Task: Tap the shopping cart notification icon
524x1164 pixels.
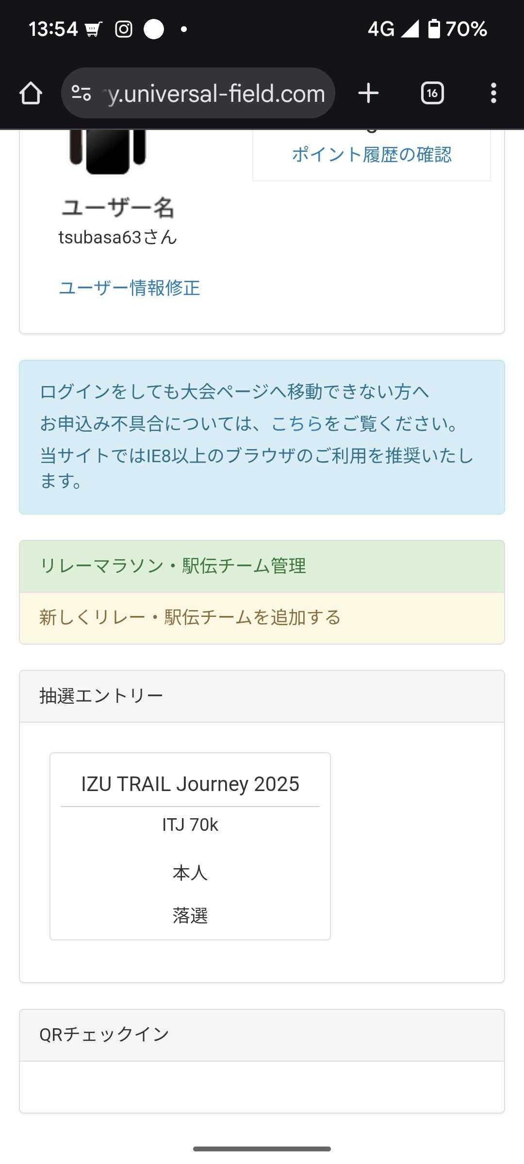Action: click(93, 30)
